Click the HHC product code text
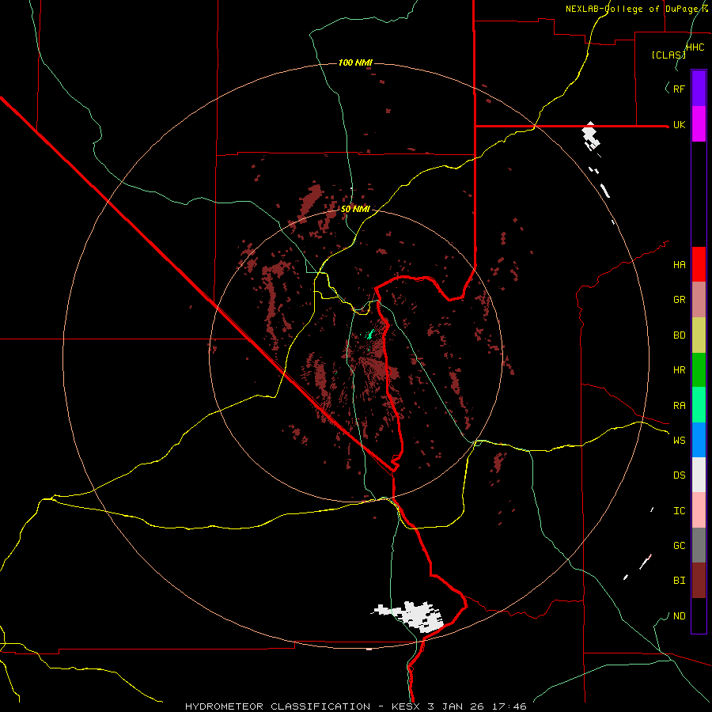 pos(695,47)
